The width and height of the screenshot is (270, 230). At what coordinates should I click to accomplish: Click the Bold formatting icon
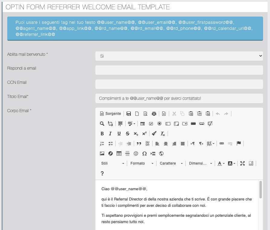pos(102,134)
